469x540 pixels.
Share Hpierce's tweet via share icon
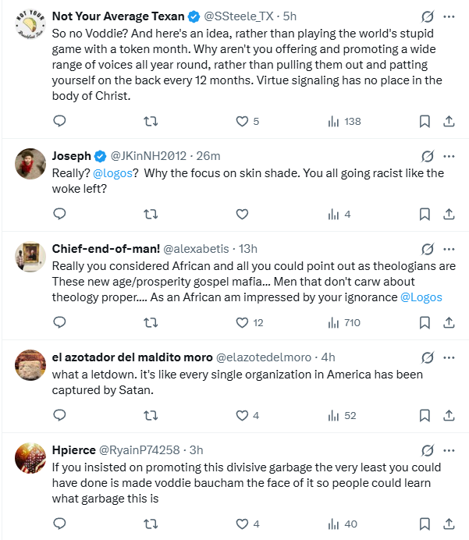click(x=449, y=524)
